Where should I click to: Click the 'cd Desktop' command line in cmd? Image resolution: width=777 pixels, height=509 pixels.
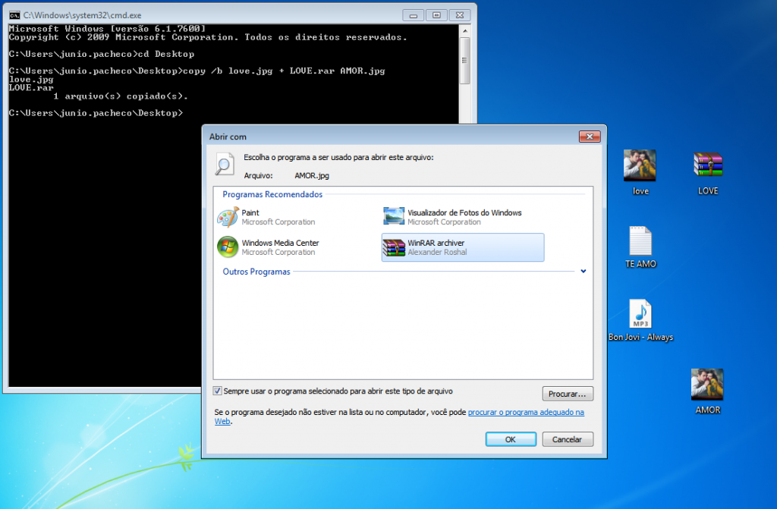[102, 54]
